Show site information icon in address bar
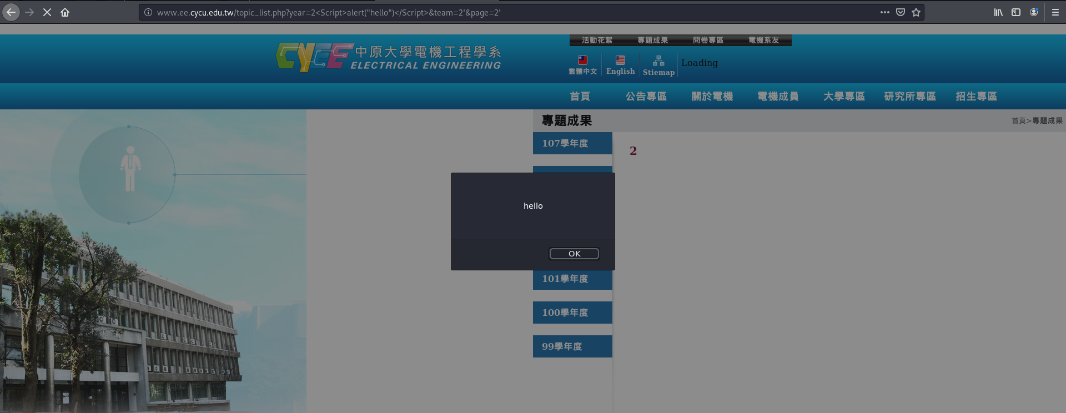1066x413 pixels. [x=148, y=12]
